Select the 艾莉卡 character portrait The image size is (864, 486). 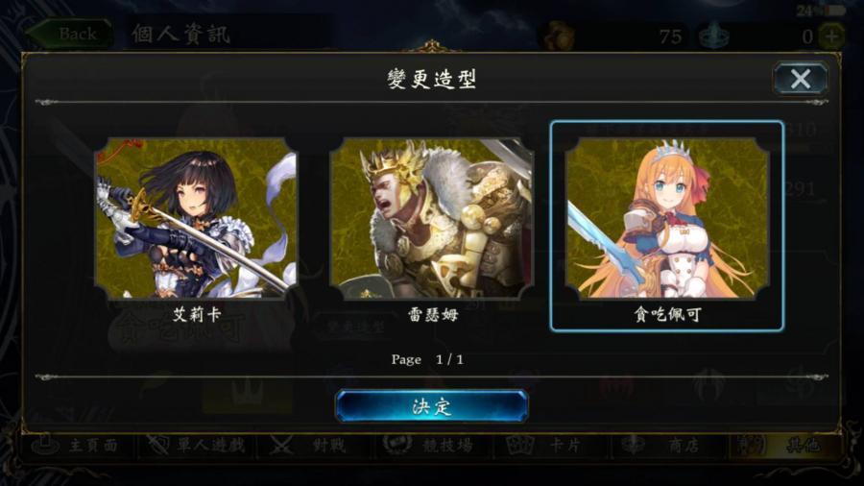pyautogui.click(x=196, y=218)
